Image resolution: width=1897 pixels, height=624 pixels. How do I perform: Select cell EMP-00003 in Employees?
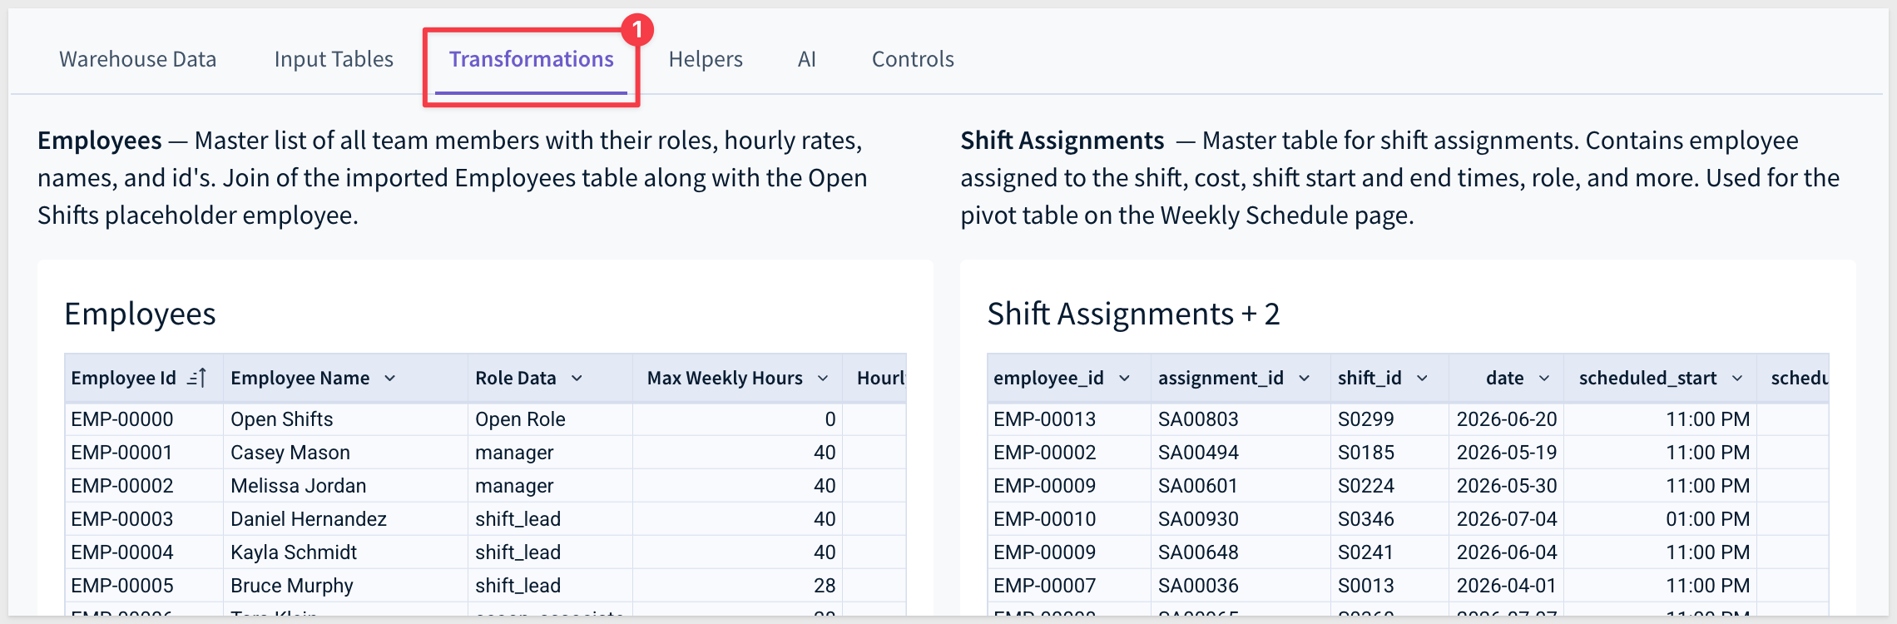(144, 519)
